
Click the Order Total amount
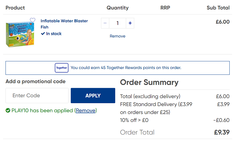pyautogui.click(x=222, y=132)
